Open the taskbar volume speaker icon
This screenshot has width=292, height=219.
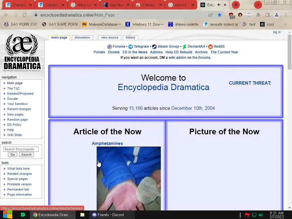[261, 215]
